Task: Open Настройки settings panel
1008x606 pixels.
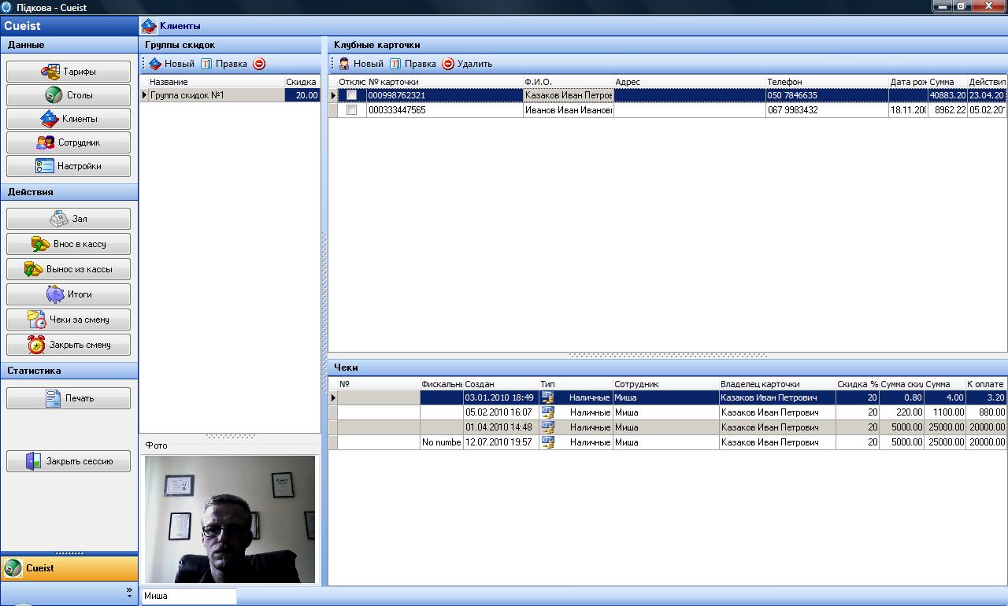Action: [x=69, y=166]
